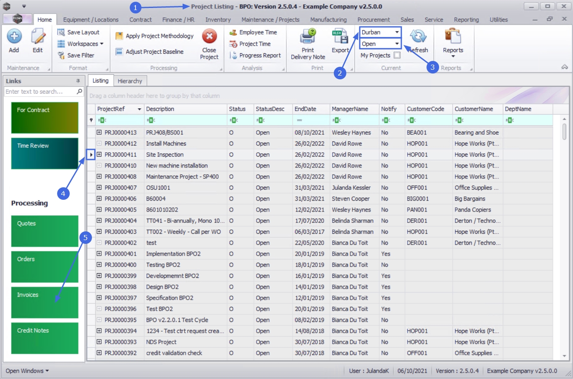Expand row PRJ0000413
Screen dimensions: 573x379
(99, 133)
